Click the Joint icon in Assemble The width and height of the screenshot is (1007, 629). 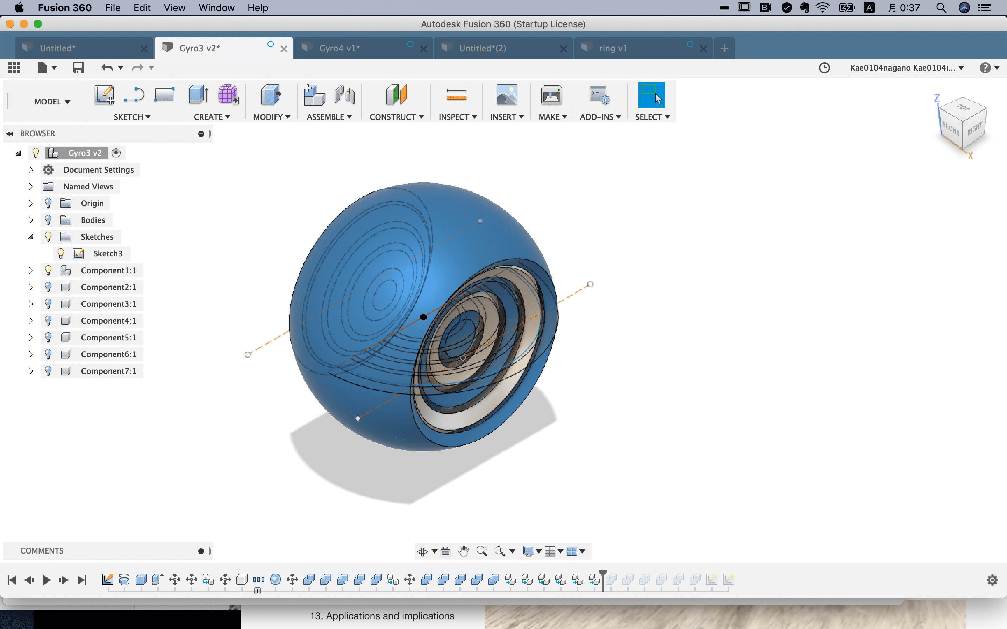[x=344, y=95]
